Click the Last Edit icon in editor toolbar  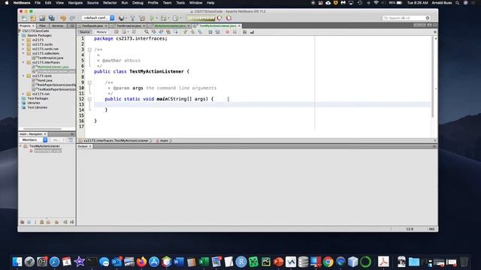coord(116,31)
